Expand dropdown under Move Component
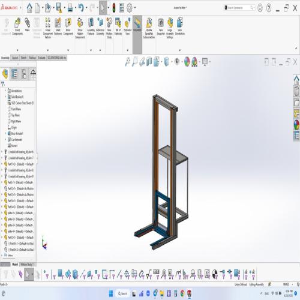 (x=68, y=50)
